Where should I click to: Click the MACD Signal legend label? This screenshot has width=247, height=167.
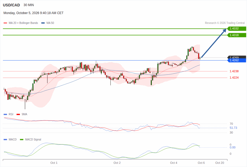click(33, 139)
